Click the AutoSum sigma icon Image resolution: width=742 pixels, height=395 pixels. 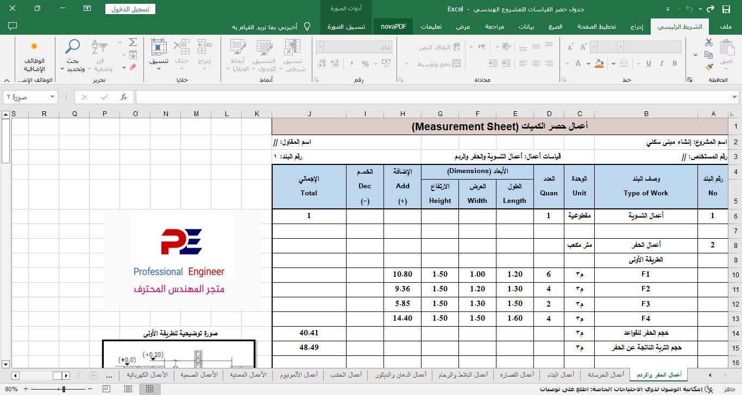point(133,42)
